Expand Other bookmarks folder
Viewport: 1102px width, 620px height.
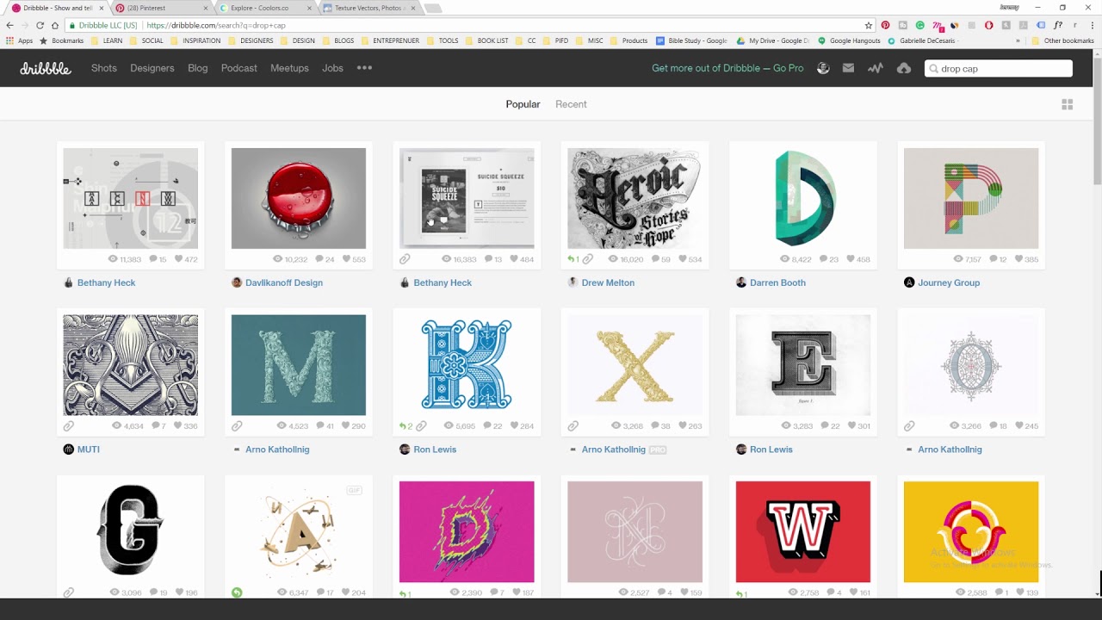point(1063,40)
